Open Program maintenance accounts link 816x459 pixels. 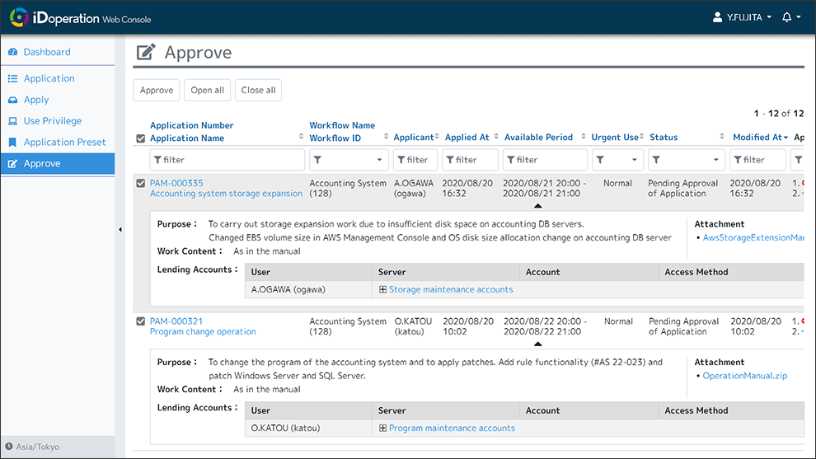pos(452,428)
